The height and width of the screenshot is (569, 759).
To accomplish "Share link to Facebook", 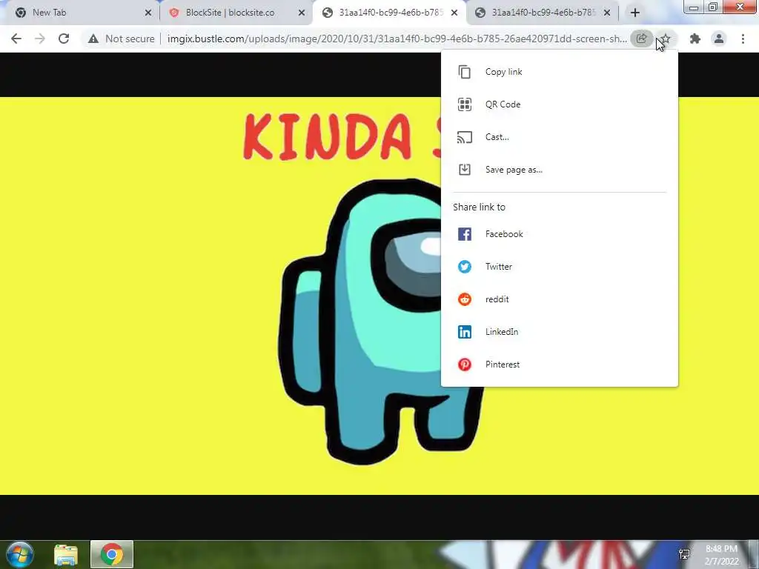I will click(559, 234).
